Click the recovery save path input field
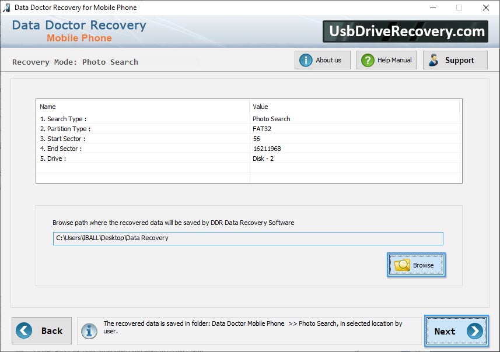 [x=248, y=238]
